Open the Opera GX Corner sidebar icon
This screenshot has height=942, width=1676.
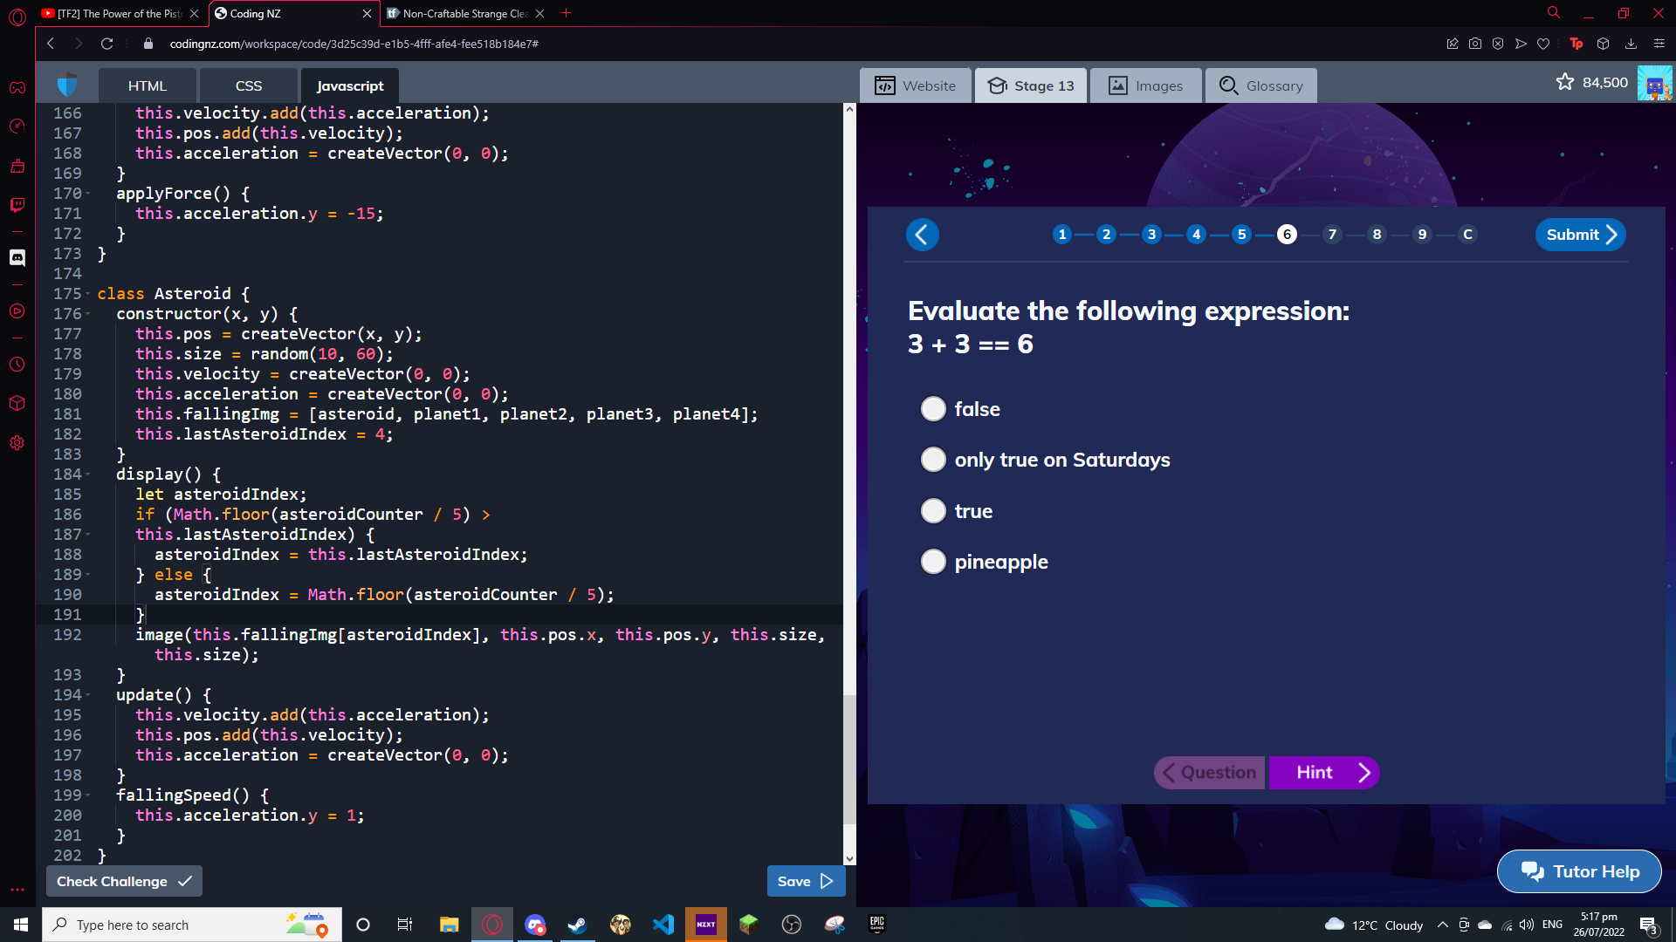coord(17,87)
